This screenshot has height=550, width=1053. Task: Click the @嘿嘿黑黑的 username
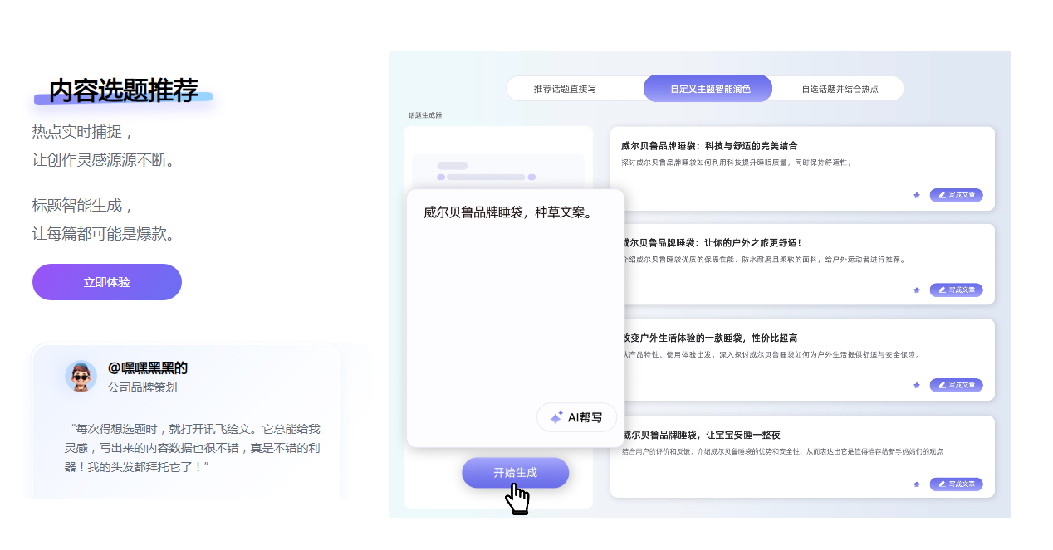[148, 368]
